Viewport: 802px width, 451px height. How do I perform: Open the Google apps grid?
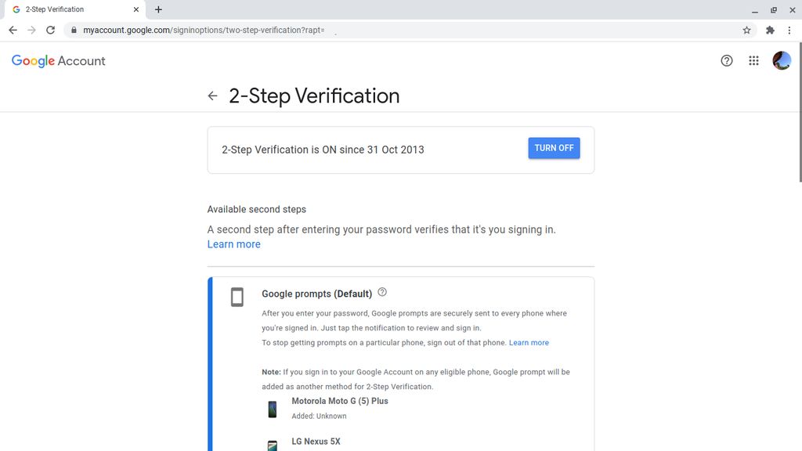click(753, 60)
